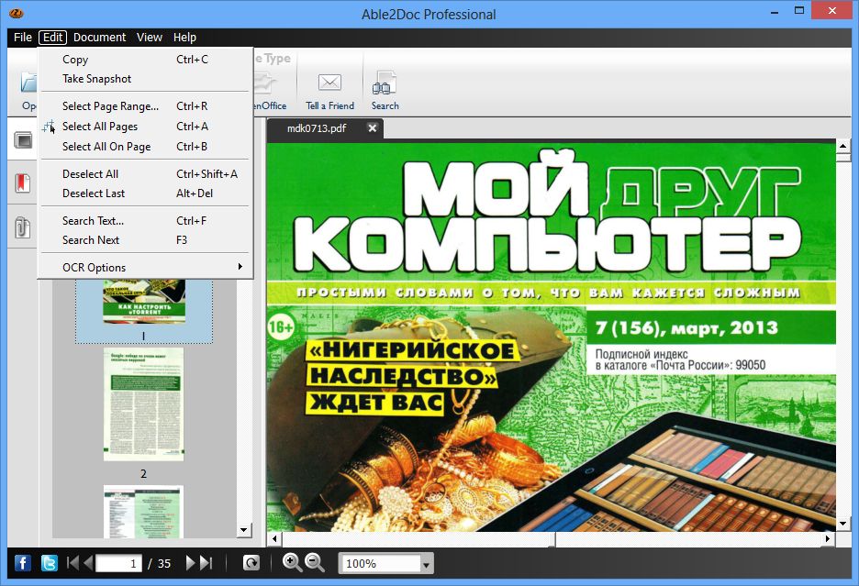This screenshot has height=586, width=859.
Task: Choose Search Next menu entry
Action: (x=145, y=240)
